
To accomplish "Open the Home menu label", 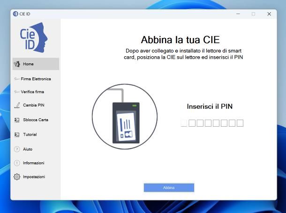I will click(28, 64).
